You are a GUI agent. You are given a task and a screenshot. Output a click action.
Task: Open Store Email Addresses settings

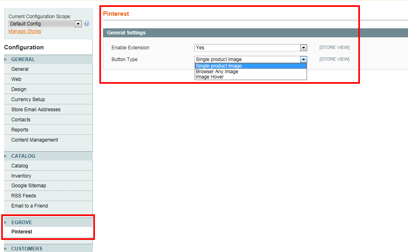tap(48, 110)
